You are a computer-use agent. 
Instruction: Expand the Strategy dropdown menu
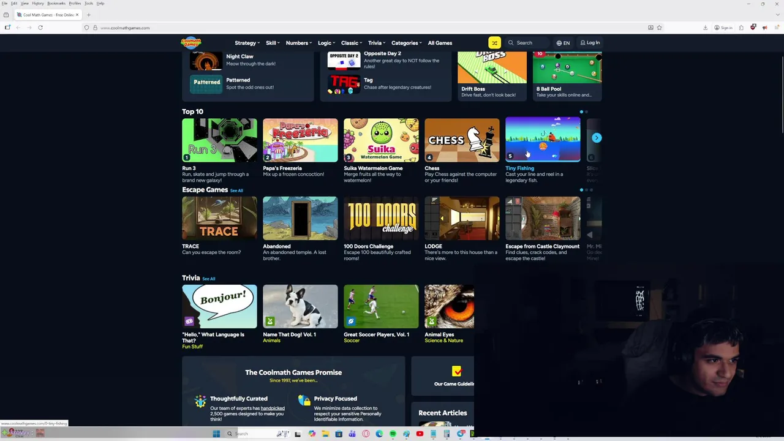pos(247,43)
